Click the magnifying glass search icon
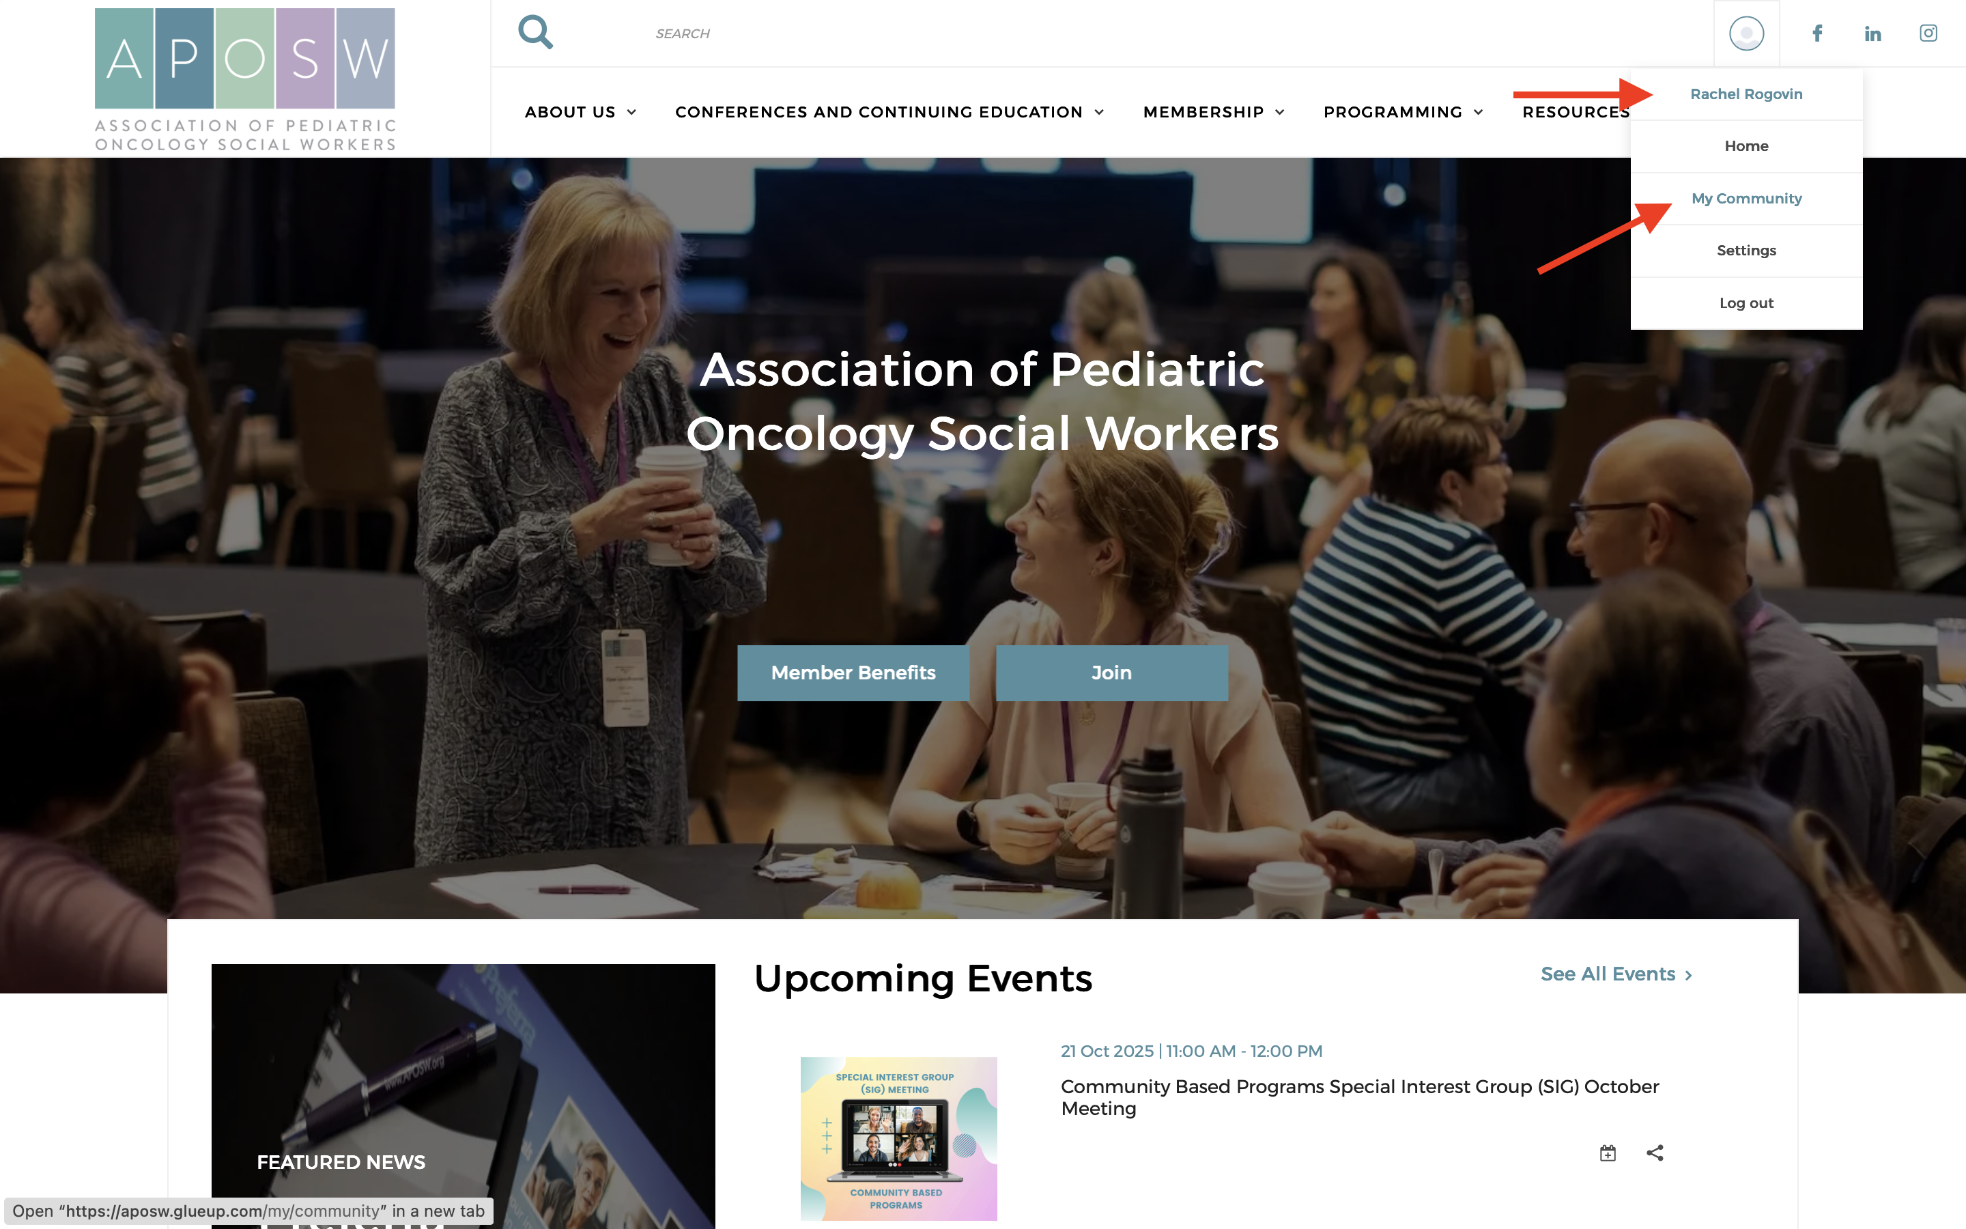This screenshot has height=1229, width=1966. tap(535, 33)
